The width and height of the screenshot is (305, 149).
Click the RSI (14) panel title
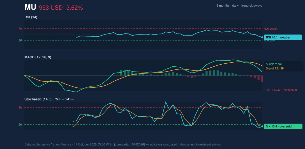pos(31,17)
